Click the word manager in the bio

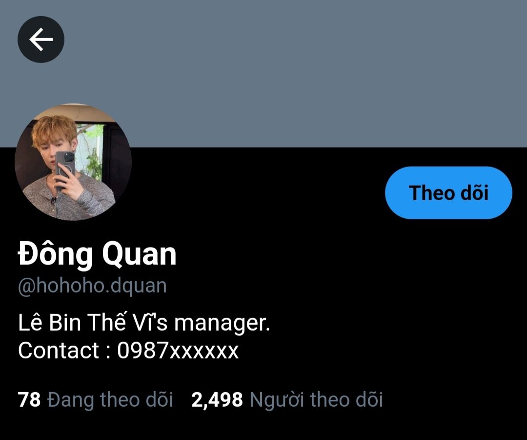222,323
